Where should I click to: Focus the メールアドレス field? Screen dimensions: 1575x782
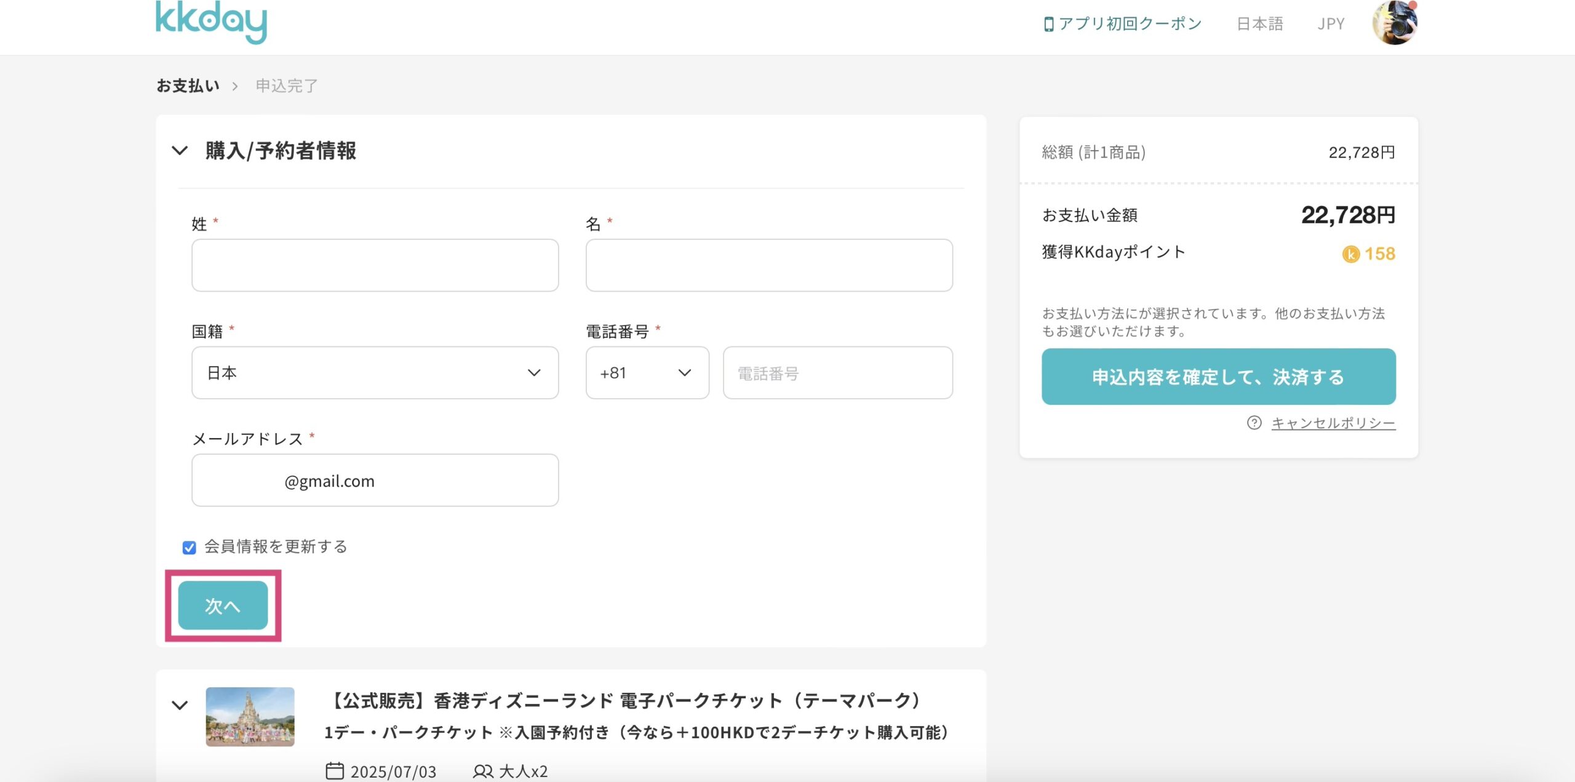pos(375,481)
